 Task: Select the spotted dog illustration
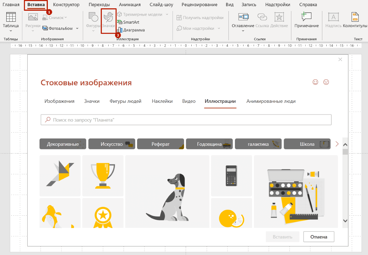[167, 191]
